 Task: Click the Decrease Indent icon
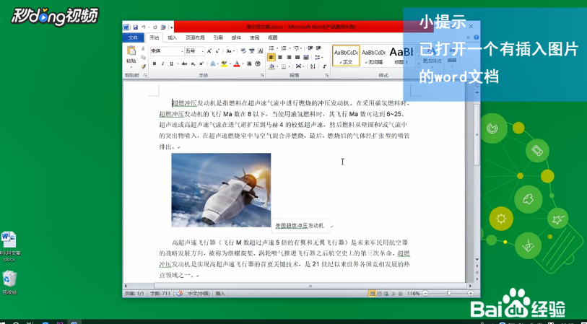coord(310,48)
